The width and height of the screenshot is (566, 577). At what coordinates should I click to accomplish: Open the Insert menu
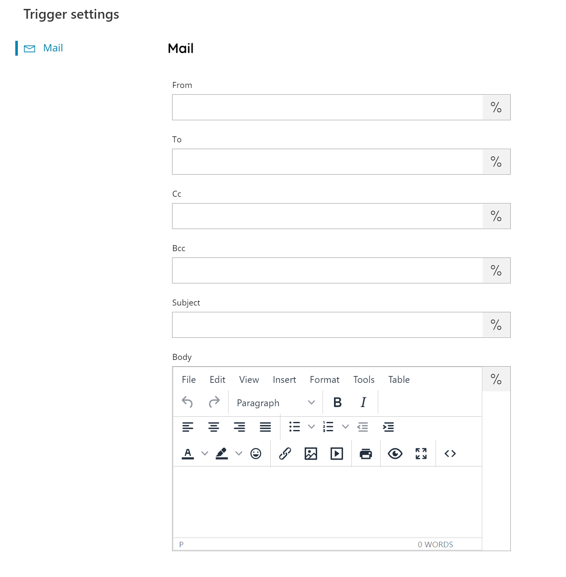[284, 379]
